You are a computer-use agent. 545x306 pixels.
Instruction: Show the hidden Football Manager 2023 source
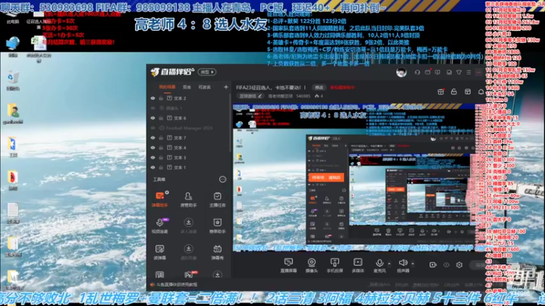point(153,128)
